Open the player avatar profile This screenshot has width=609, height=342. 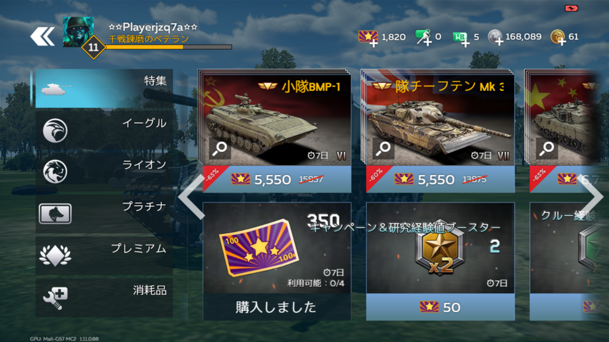pyautogui.click(x=78, y=32)
